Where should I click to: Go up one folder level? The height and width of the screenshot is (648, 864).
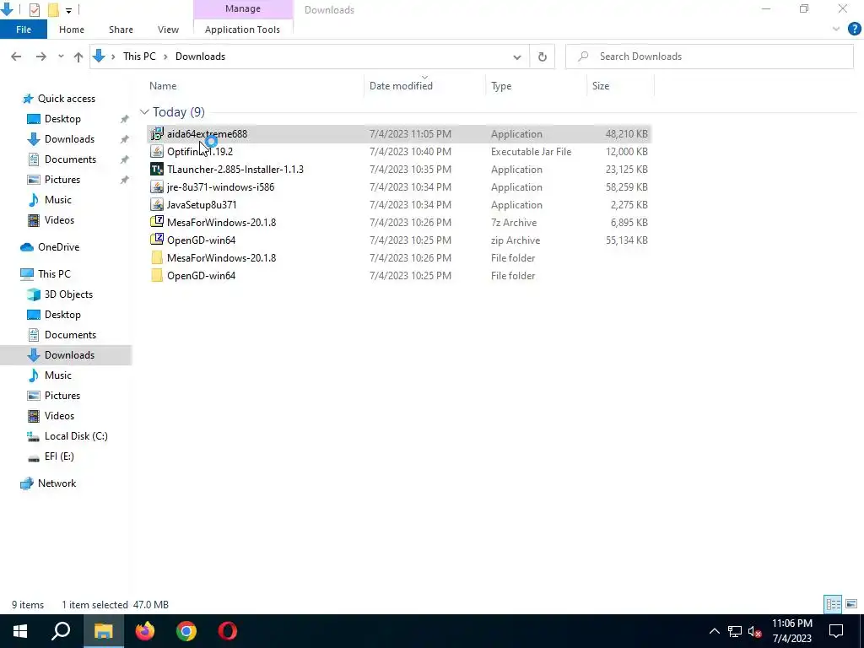(78, 57)
